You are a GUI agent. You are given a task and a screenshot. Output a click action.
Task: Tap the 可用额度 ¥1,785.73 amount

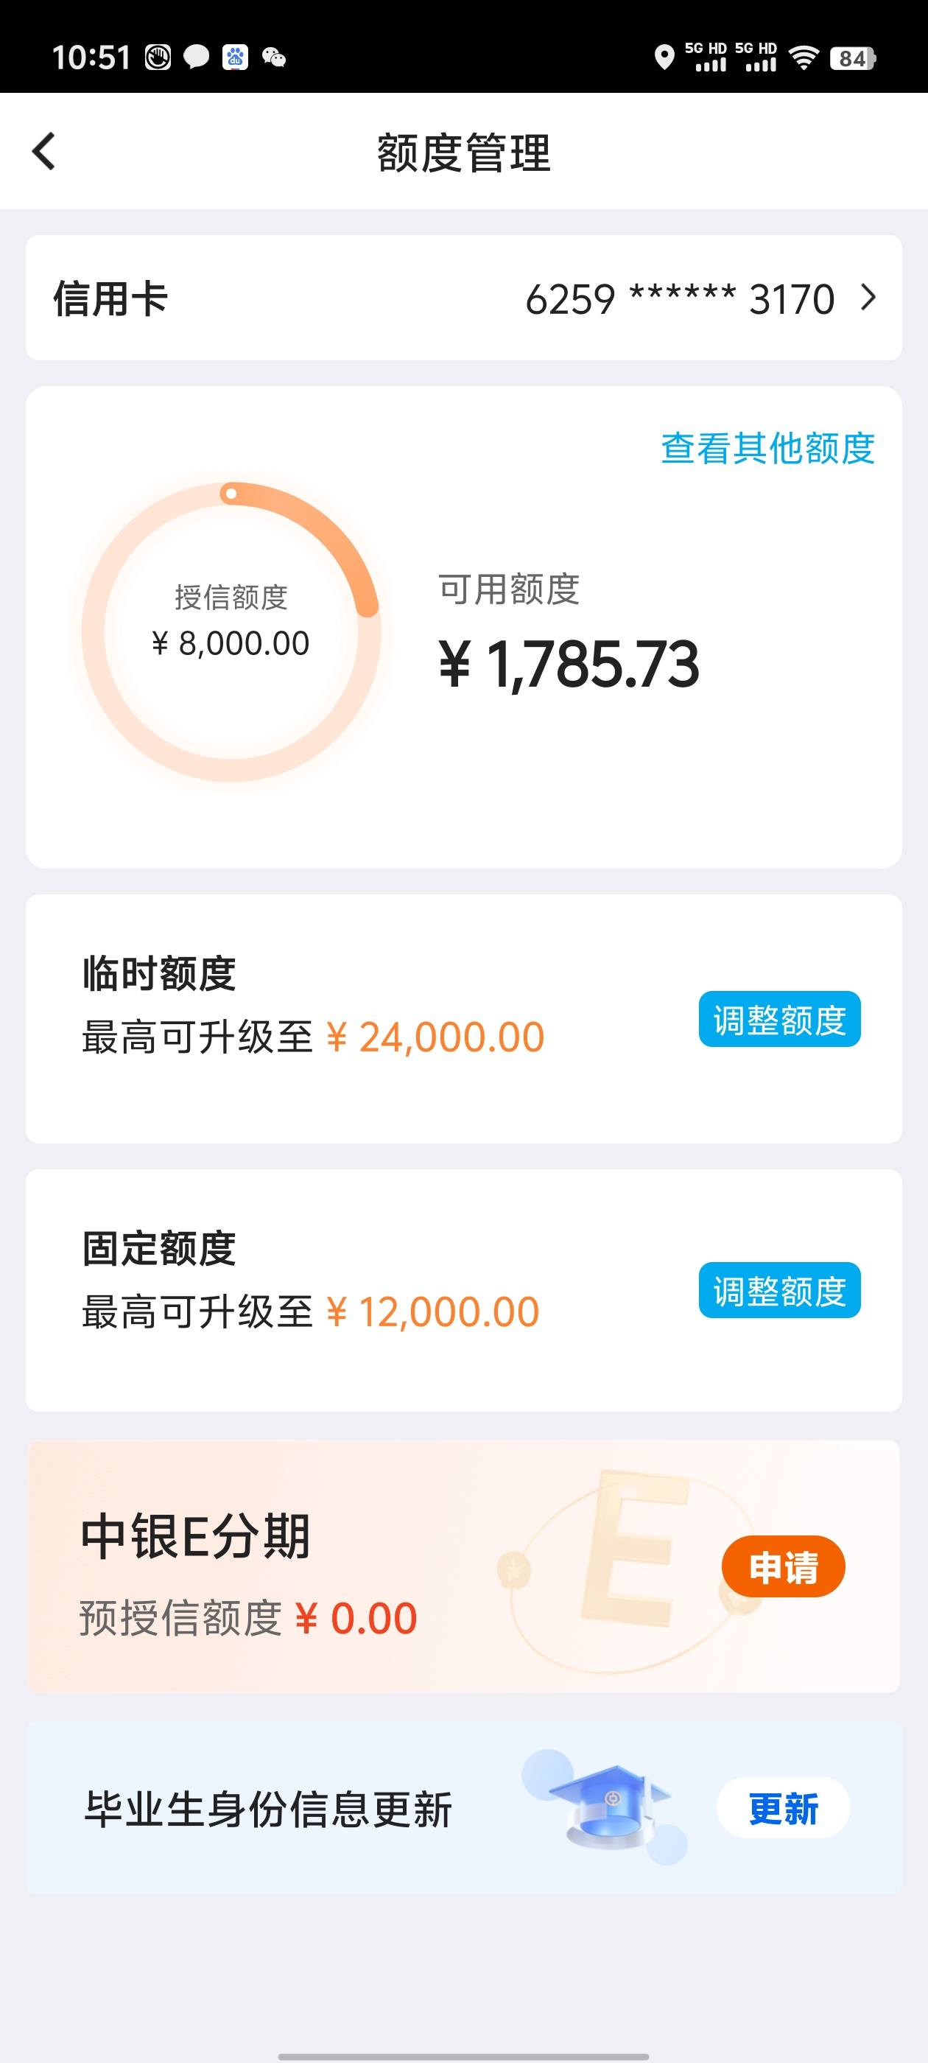[569, 664]
